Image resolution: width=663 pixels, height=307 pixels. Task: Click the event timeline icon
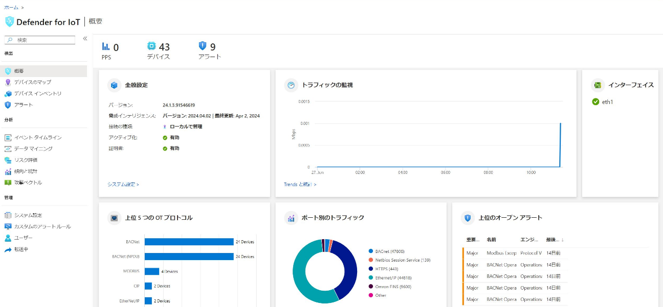tap(8, 137)
